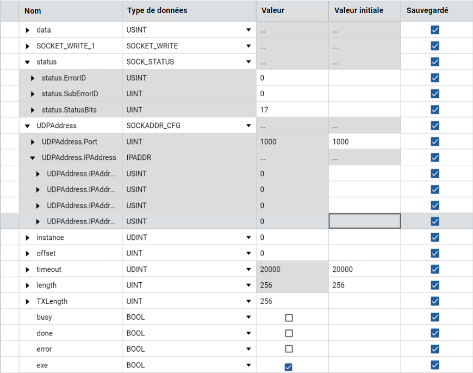Expand the SOCKET_WRITE_1 row
This screenshot has height=373, width=473.
(x=27, y=46)
